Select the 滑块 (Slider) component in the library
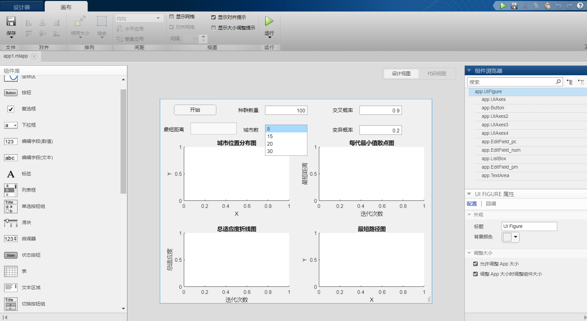This screenshot has width=587, height=321. 10,222
